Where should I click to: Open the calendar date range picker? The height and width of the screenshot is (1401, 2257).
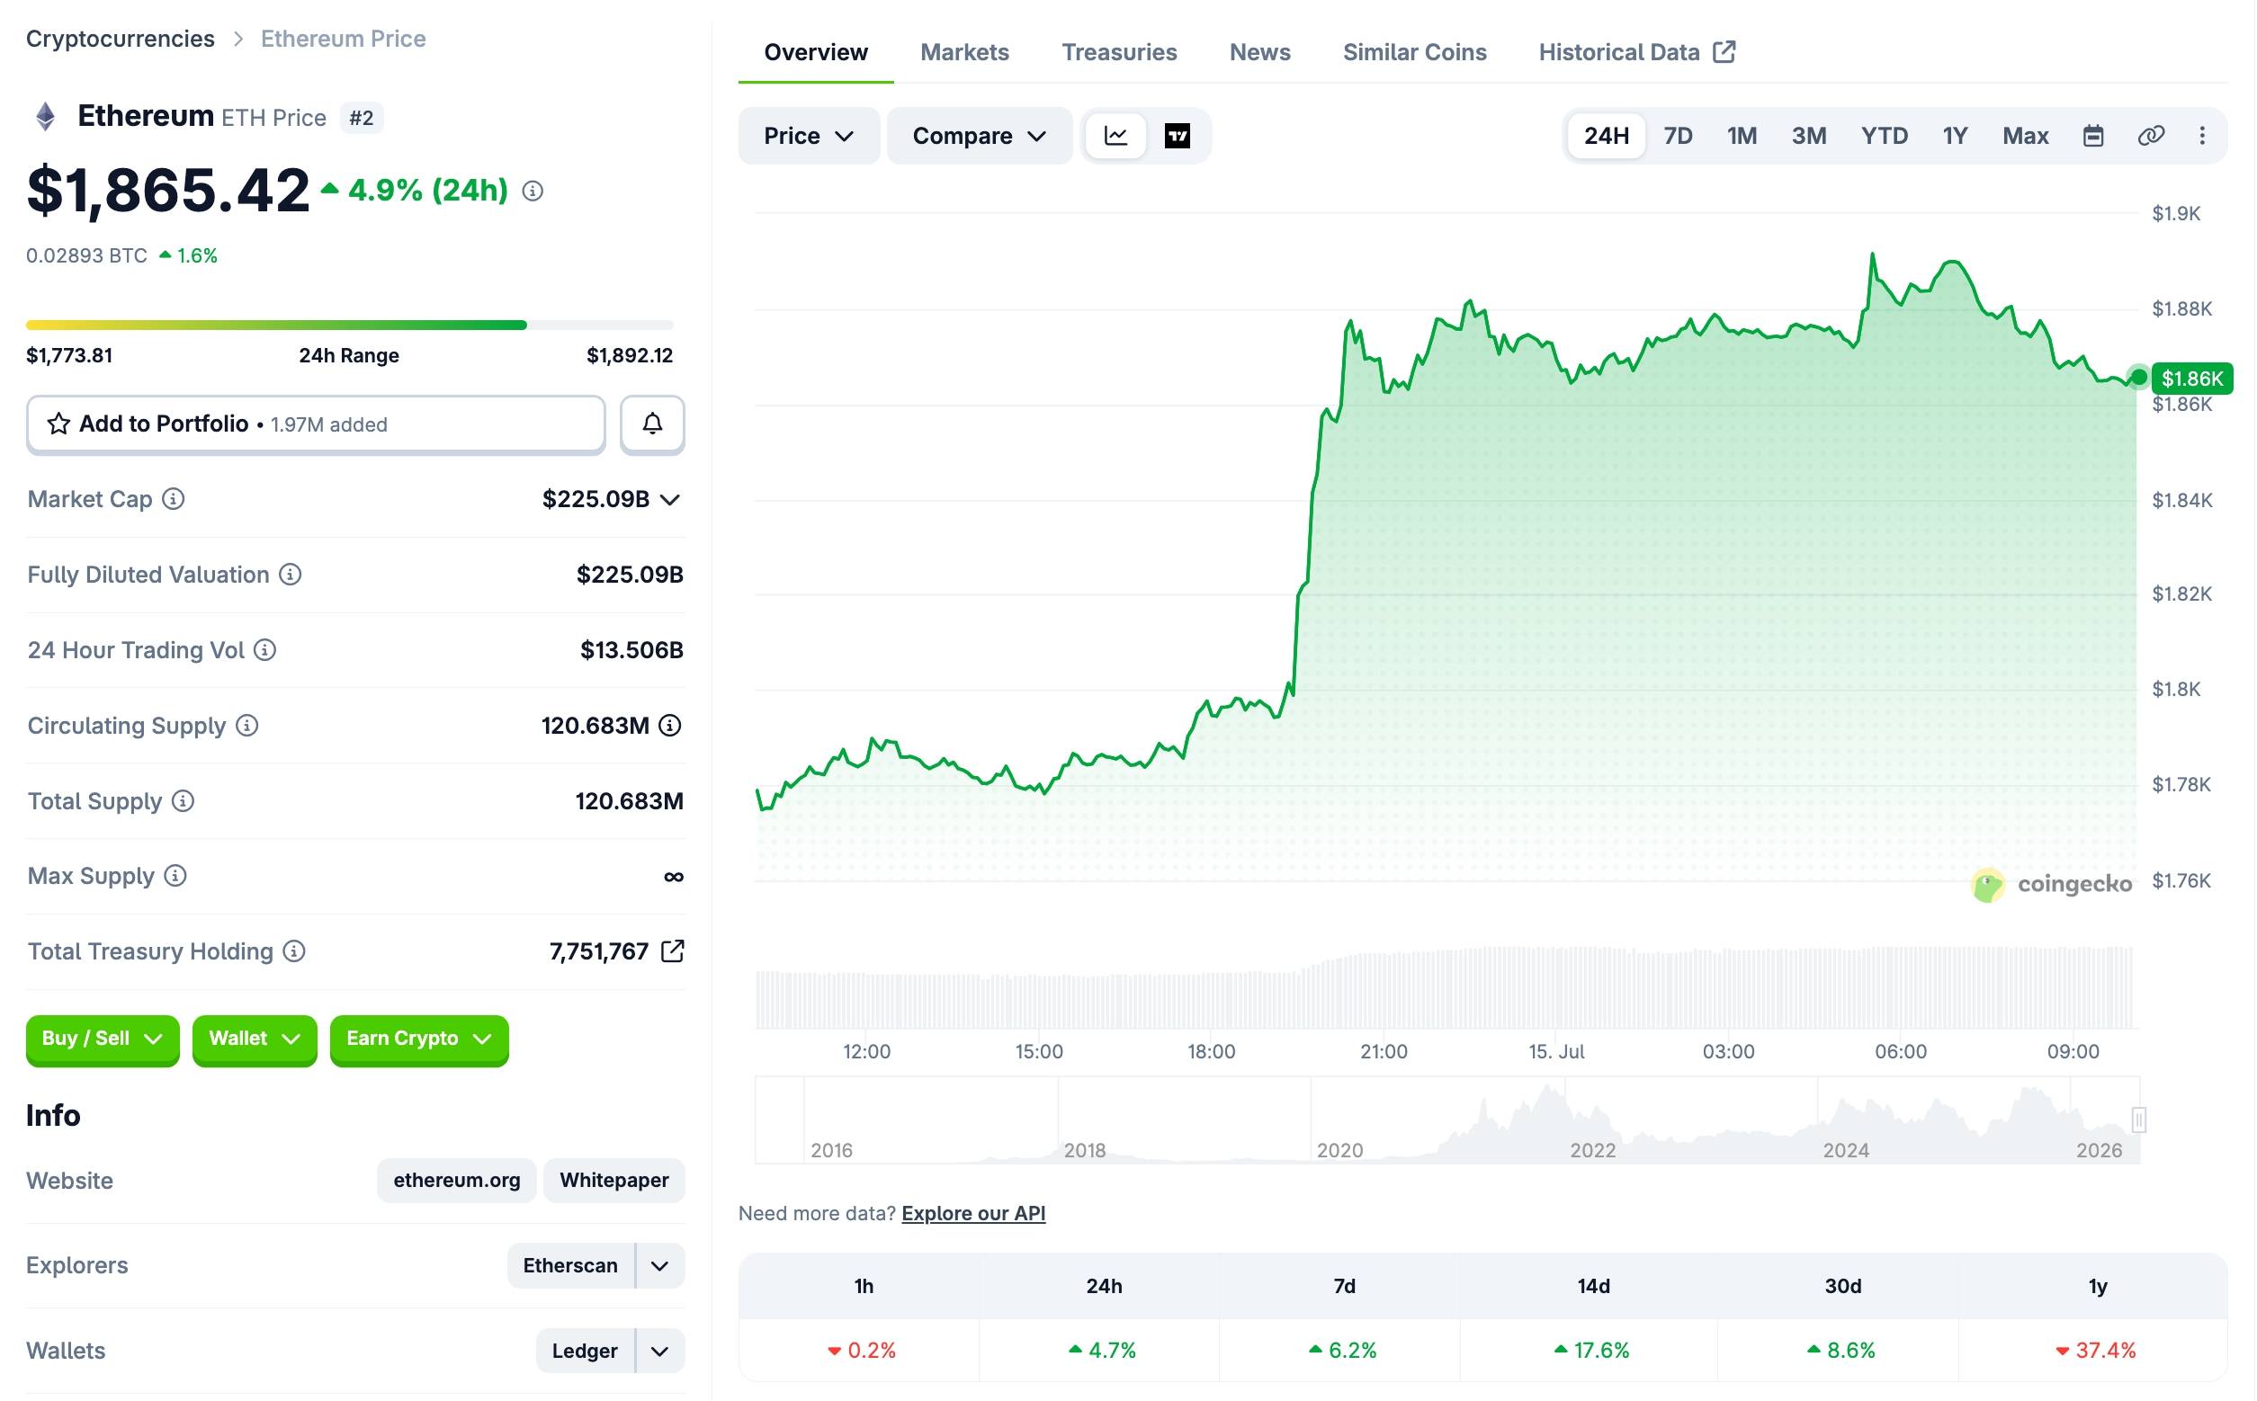[2093, 136]
